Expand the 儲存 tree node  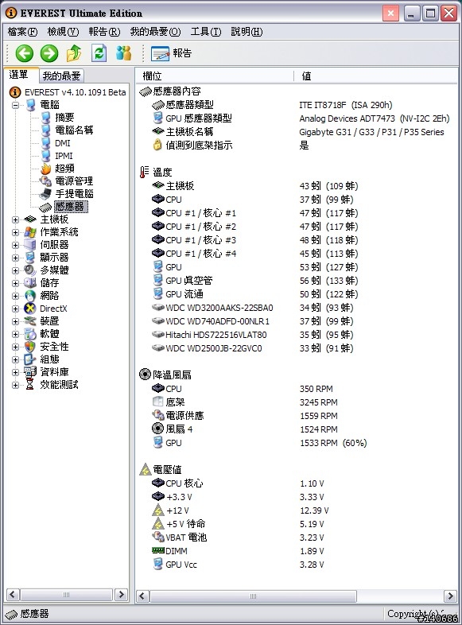click(x=15, y=283)
